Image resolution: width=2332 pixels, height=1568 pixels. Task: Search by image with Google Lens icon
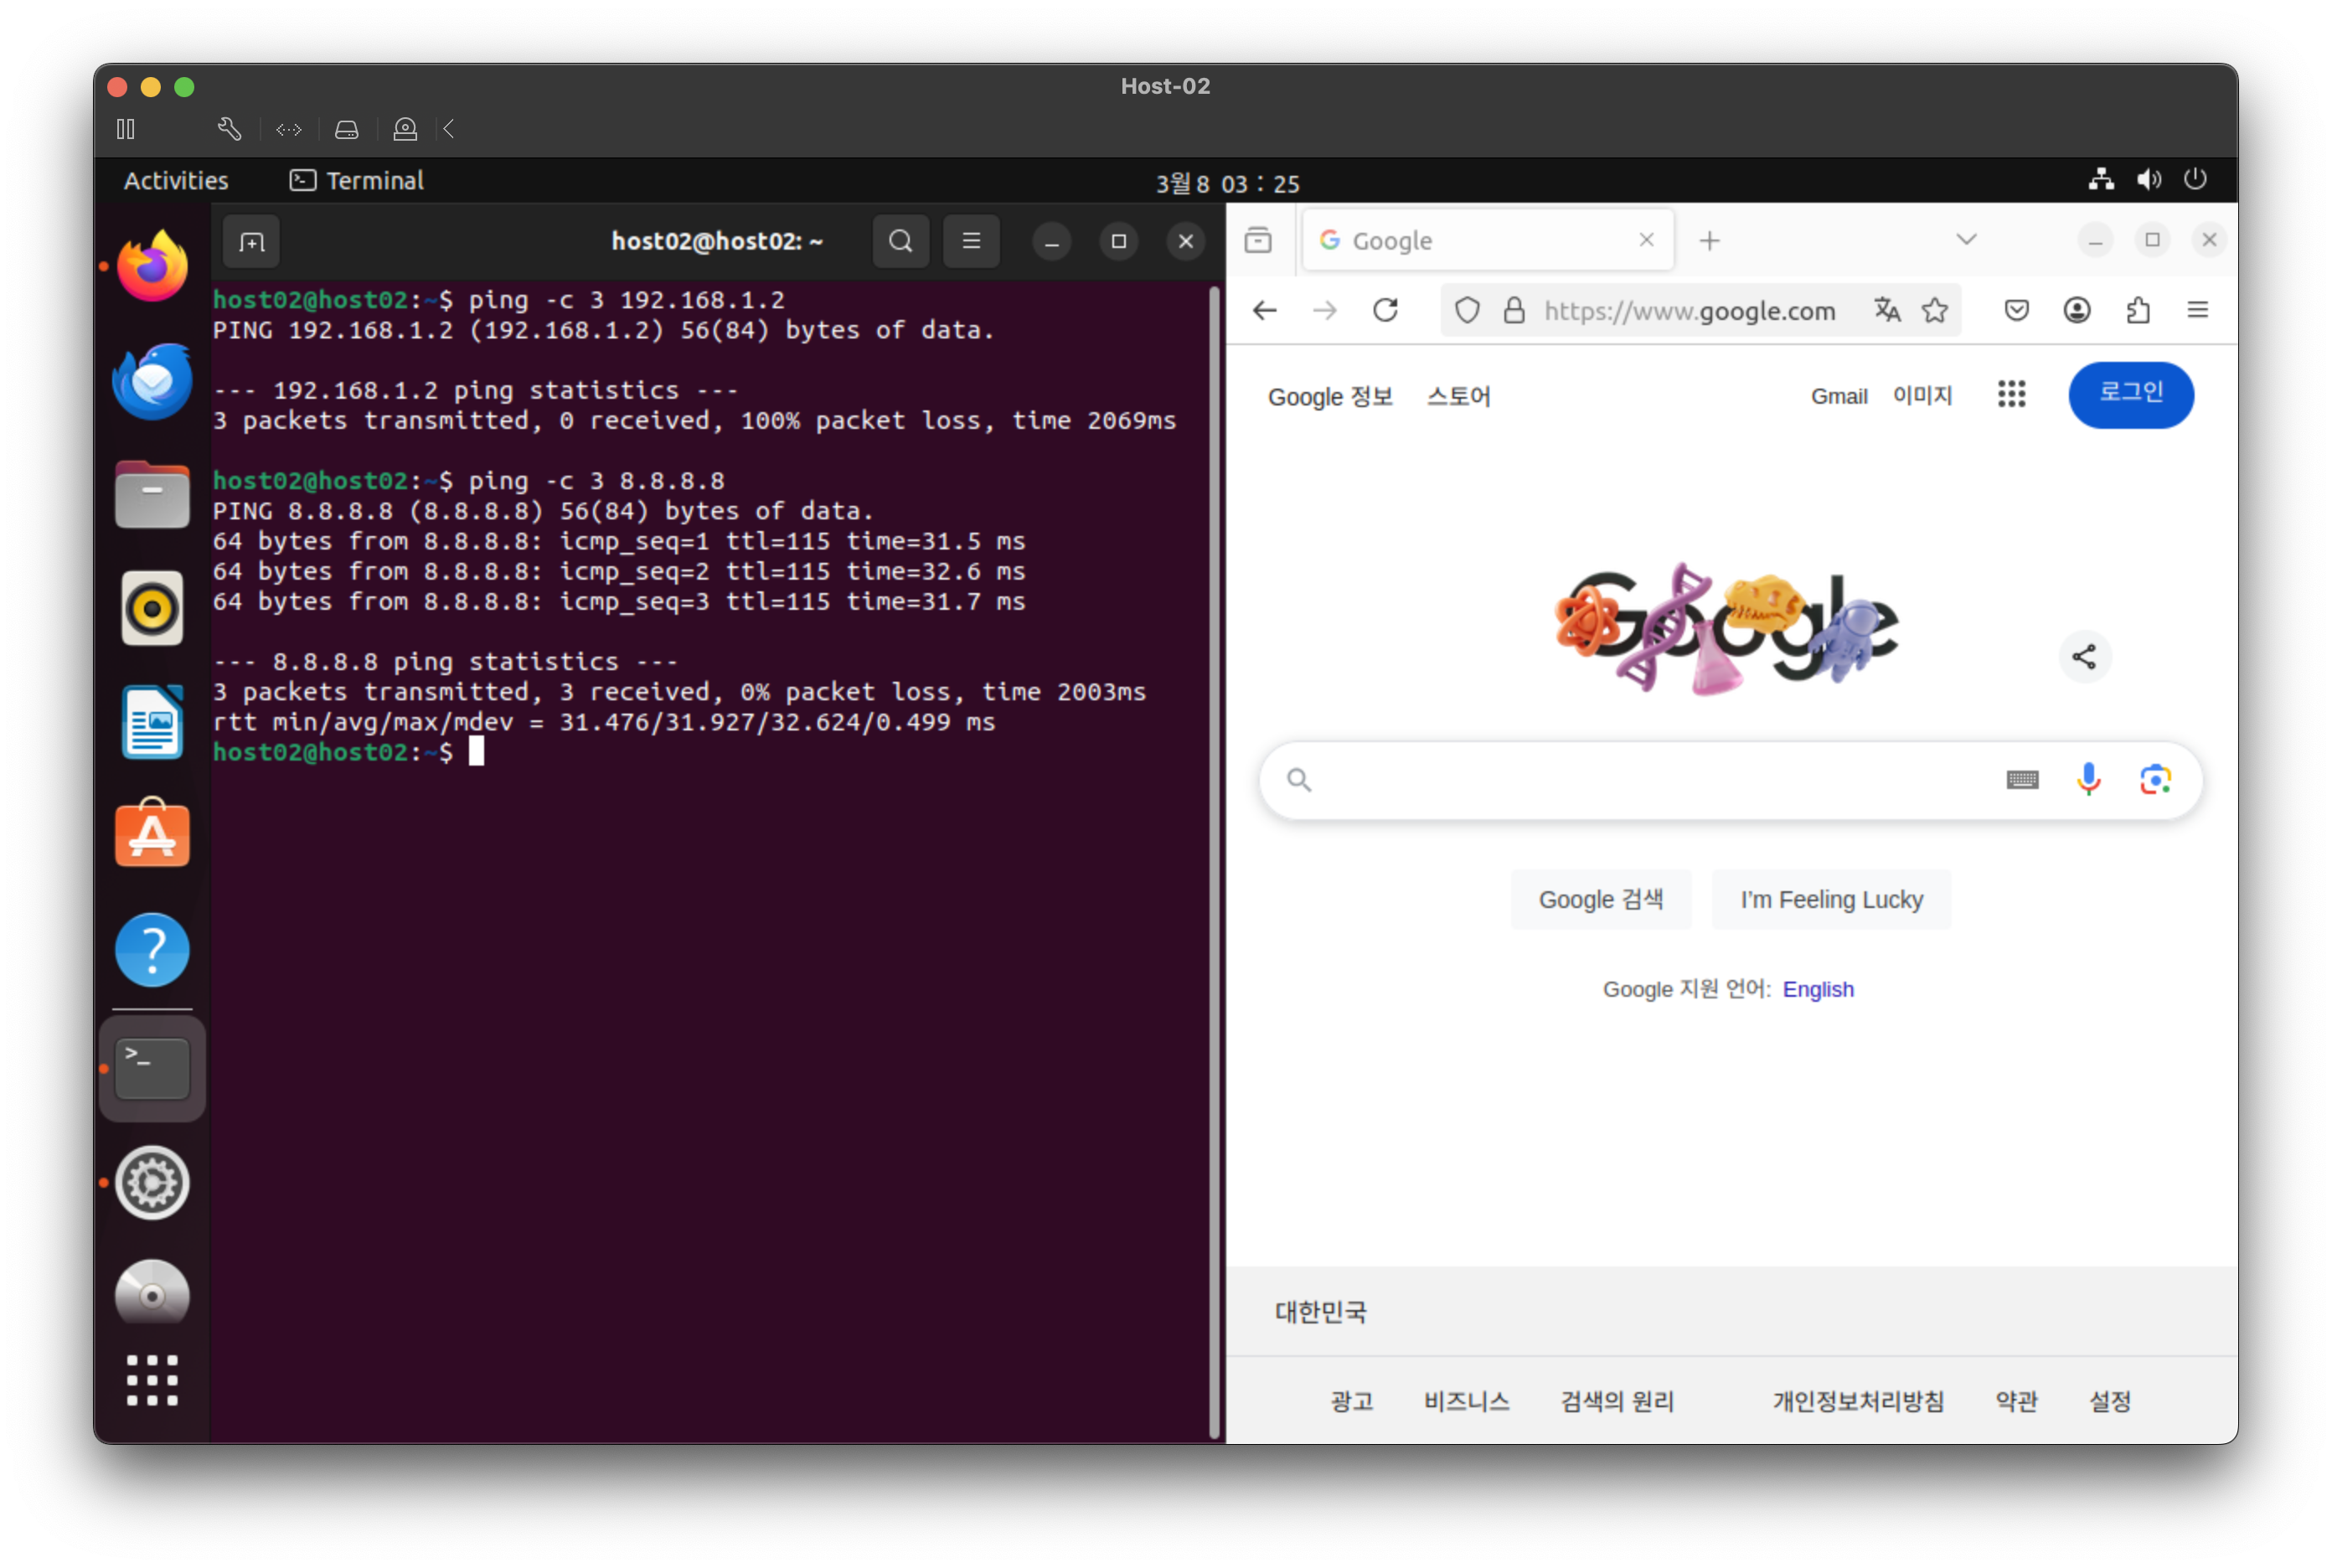point(2155,779)
